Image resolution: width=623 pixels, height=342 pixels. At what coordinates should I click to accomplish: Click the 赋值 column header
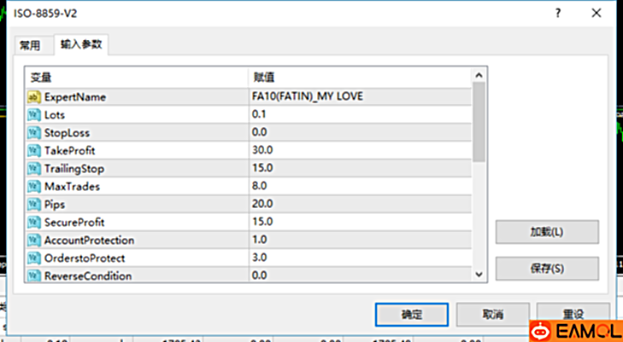coord(359,77)
